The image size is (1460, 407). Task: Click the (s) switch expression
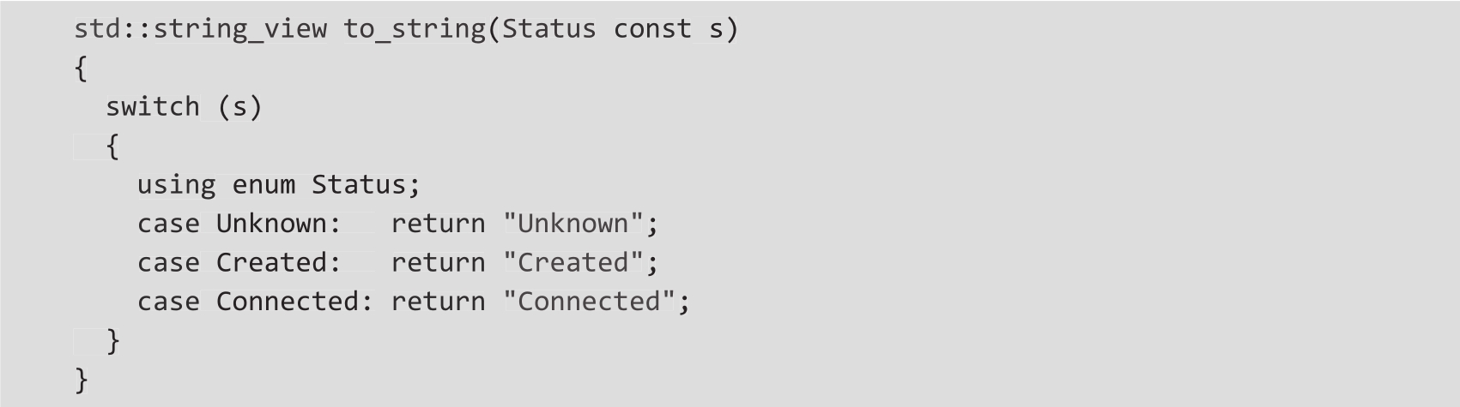coord(239,107)
